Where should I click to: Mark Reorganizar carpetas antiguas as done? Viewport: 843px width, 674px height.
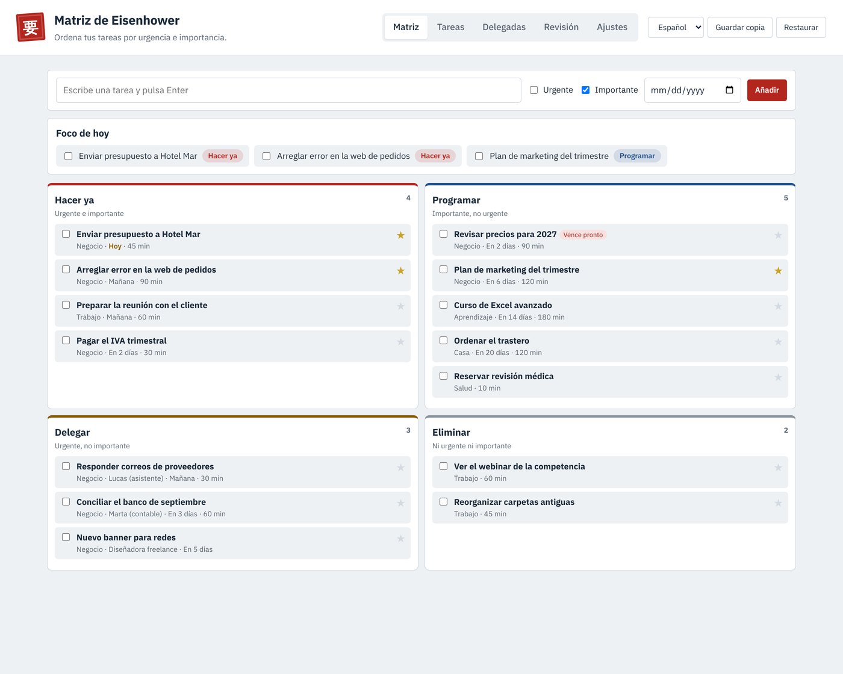point(443,502)
